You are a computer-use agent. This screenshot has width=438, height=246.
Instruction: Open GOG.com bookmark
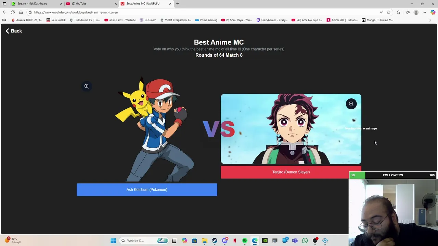(147, 20)
